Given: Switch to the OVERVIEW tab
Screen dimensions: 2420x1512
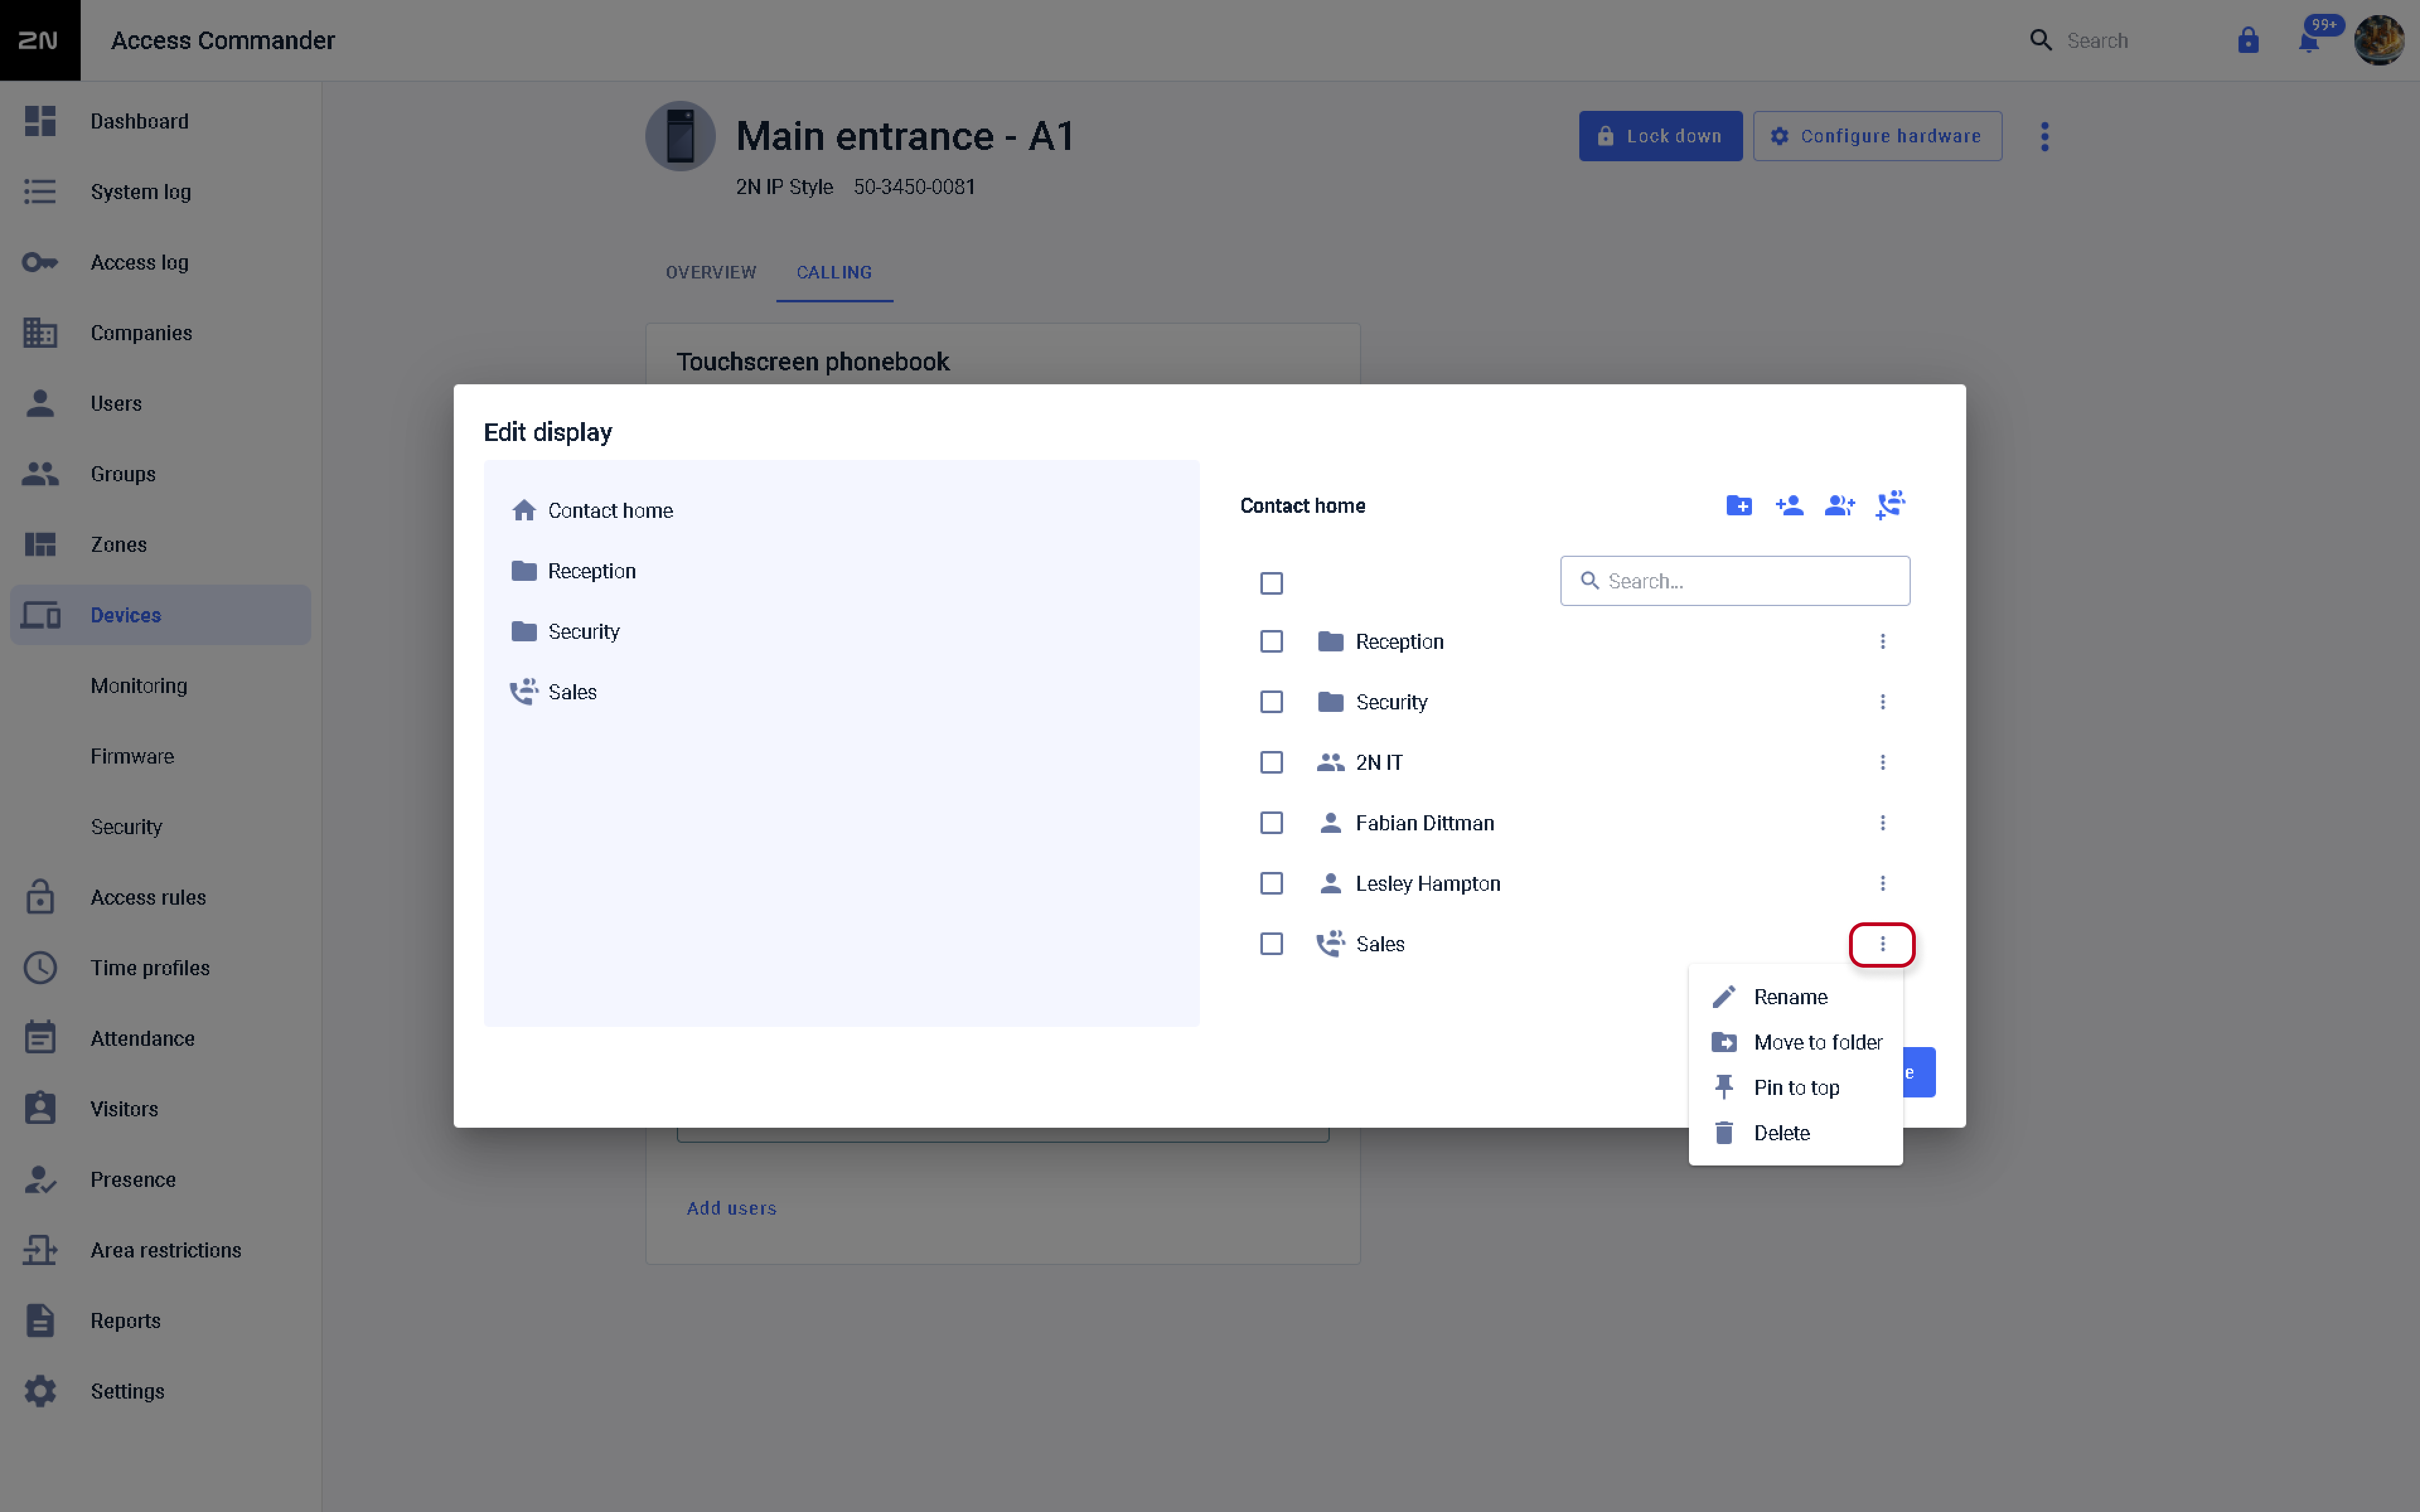Looking at the screenshot, I should tap(711, 272).
